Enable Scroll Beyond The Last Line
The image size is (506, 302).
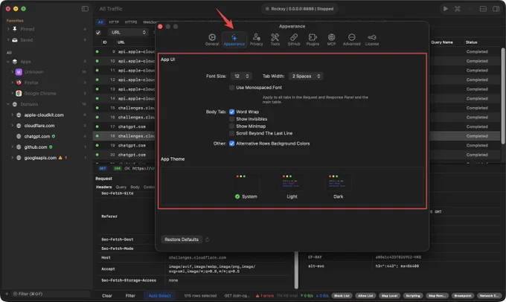click(x=231, y=133)
